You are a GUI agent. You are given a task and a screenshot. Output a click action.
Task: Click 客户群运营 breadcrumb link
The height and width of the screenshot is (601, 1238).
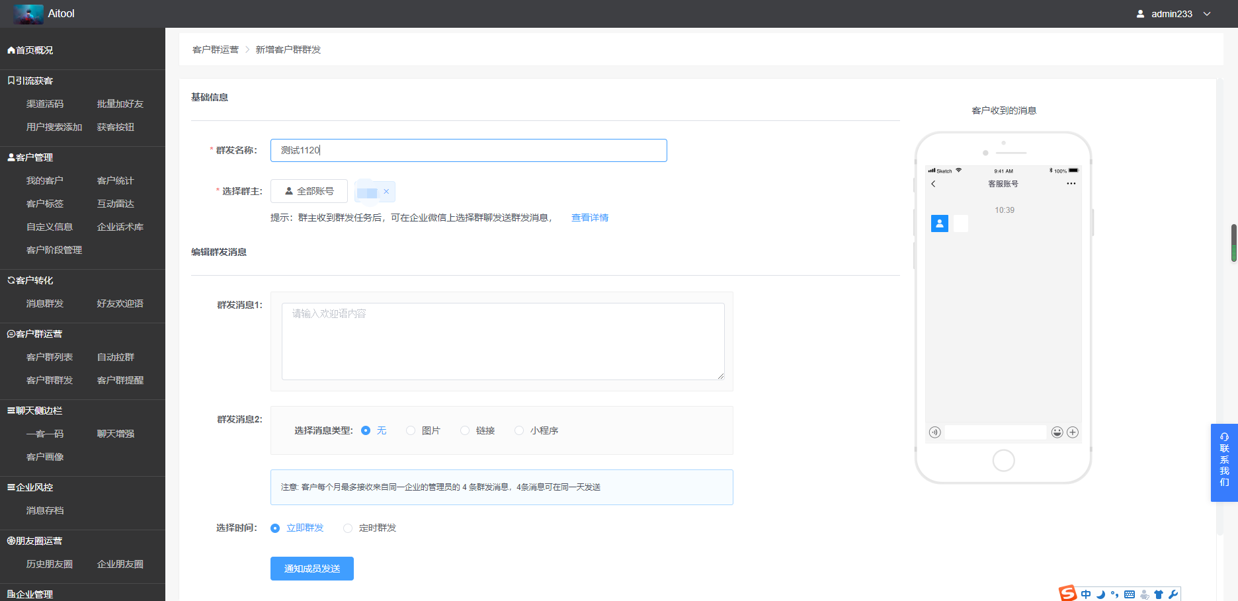[216, 50]
